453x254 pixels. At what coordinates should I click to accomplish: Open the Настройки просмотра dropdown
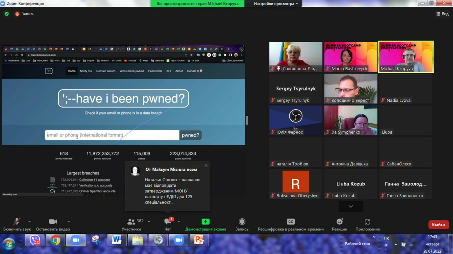pos(276,4)
